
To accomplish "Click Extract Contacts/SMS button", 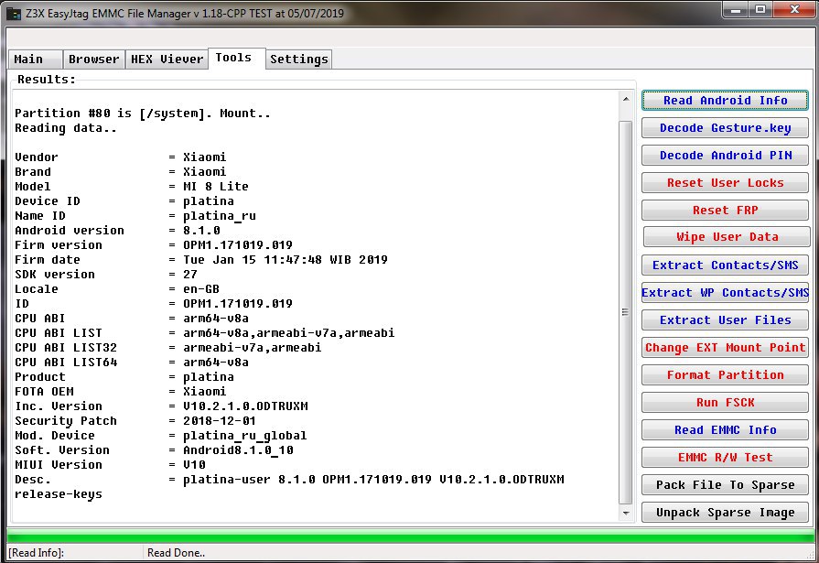I will pos(725,265).
